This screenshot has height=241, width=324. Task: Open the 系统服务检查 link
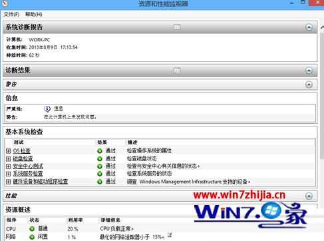click(x=28, y=174)
